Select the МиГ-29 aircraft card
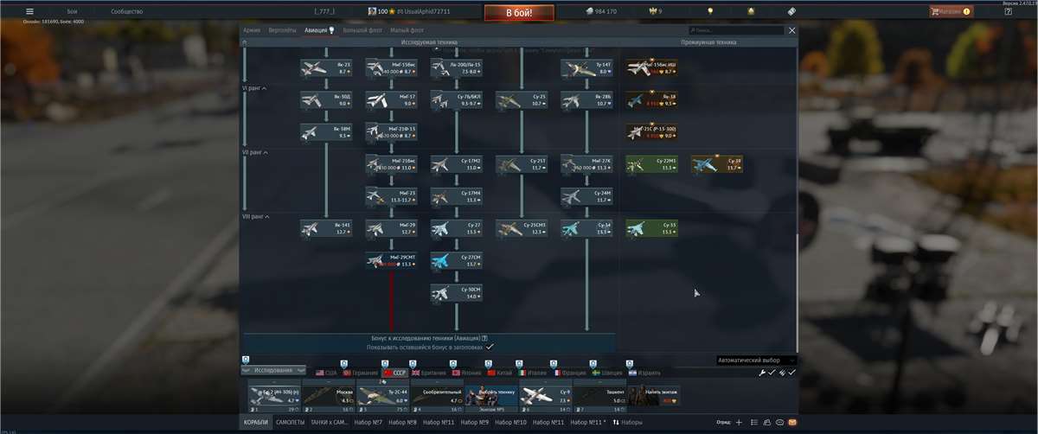Image resolution: width=1038 pixels, height=434 pixels. tap(391, 228)
